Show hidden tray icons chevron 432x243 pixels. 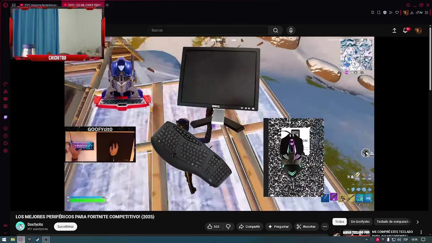(x=367, y=240)
